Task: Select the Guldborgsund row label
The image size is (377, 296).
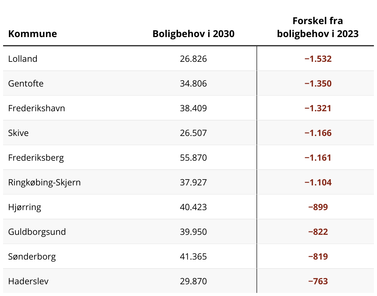Action: click(x=37, y=232)
